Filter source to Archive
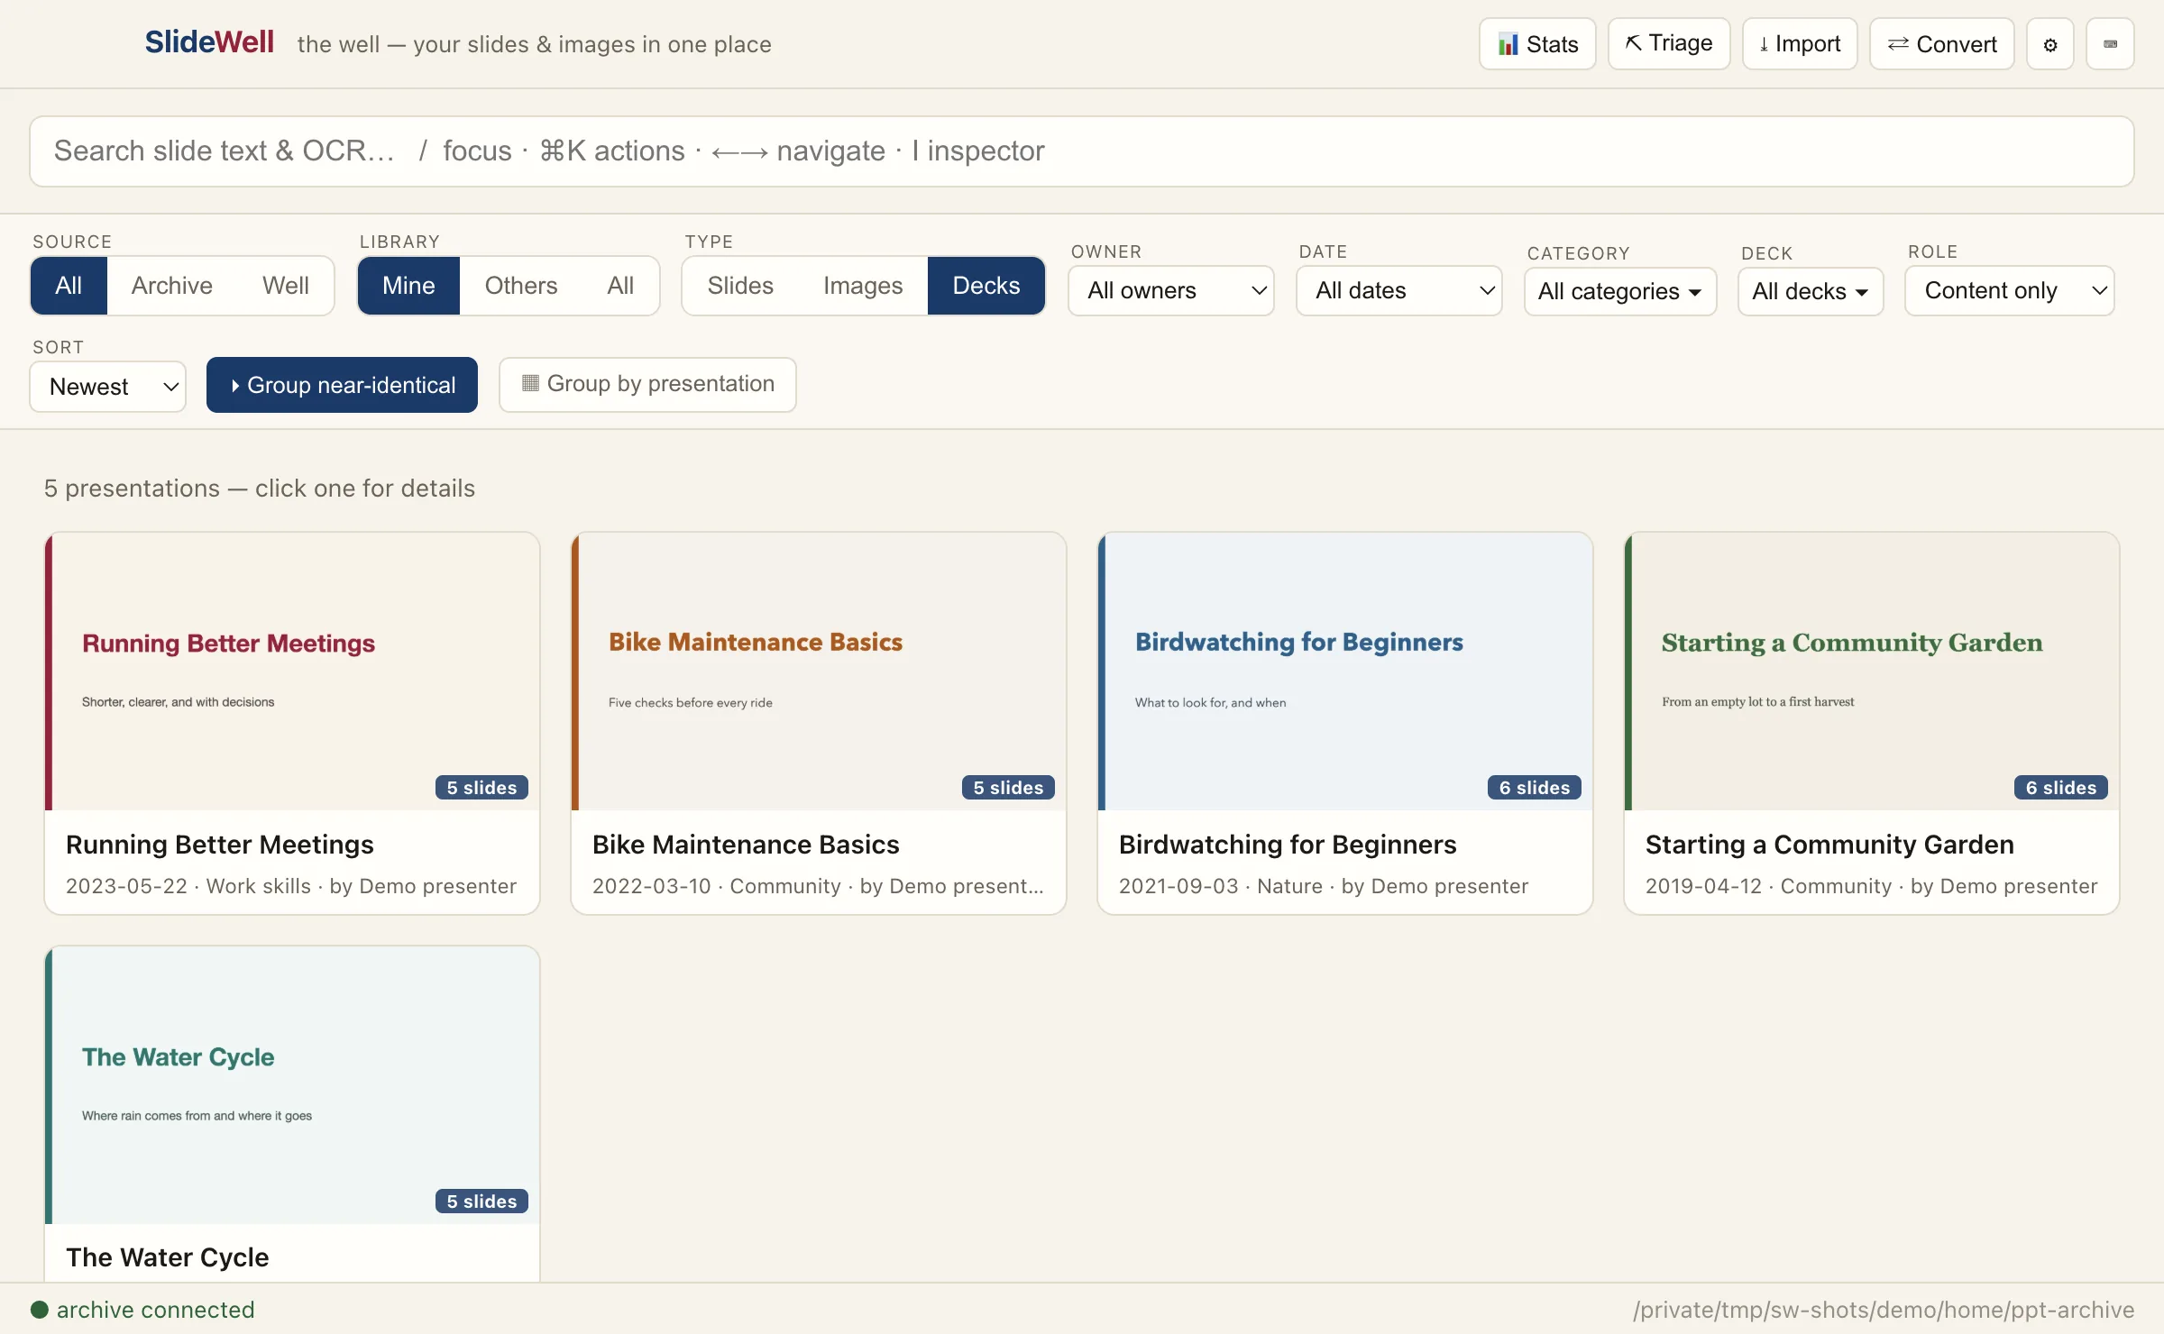 (x=172, y=286)
